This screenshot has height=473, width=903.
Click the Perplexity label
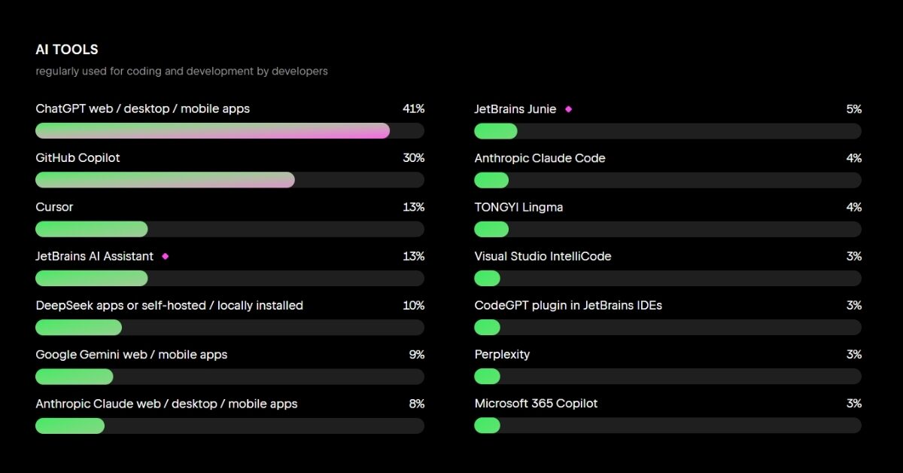point(502,354)
